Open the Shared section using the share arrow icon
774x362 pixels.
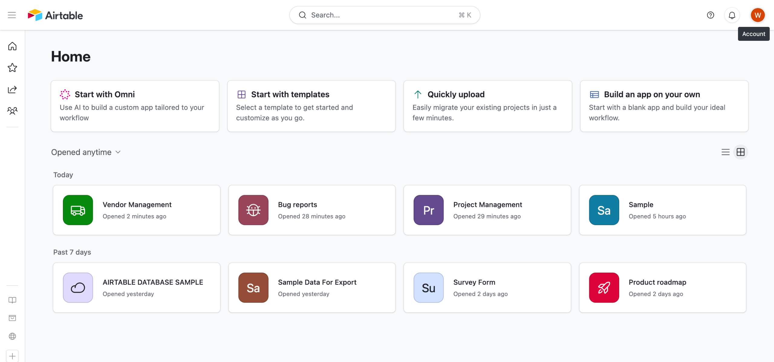(12, 89)
